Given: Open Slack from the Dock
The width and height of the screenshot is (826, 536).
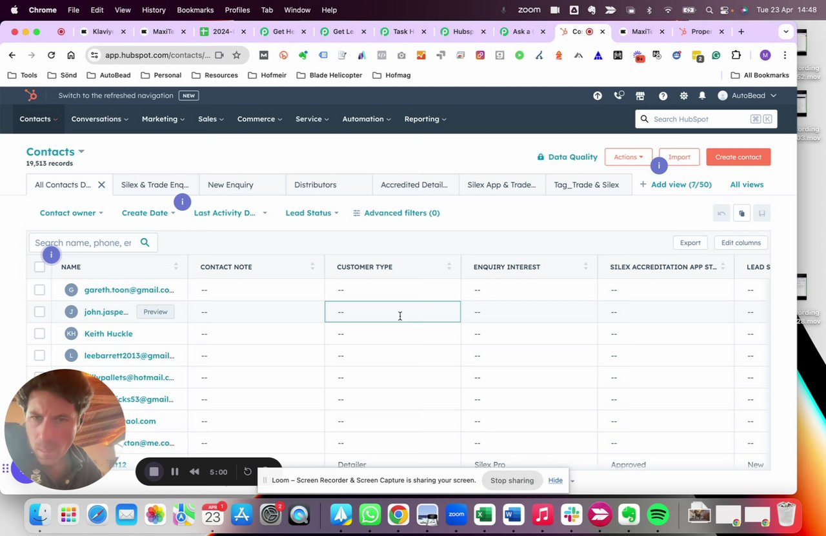Looking at the screenshot, I should pyautogui.click(x=571, y=514).
